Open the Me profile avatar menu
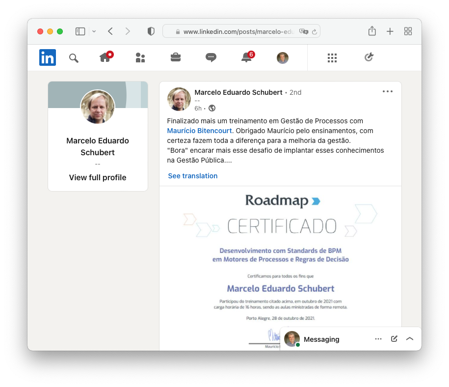Viewport: 449px width, 387px height. (283, 58)
